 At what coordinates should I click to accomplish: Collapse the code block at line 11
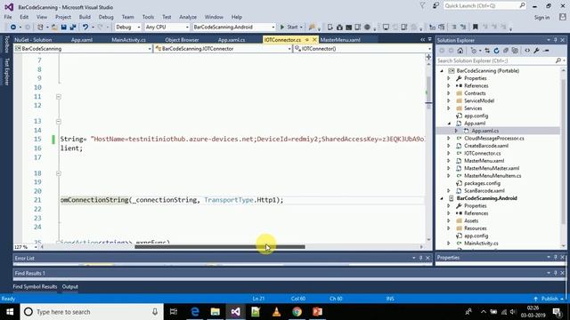tap(59, 97)
